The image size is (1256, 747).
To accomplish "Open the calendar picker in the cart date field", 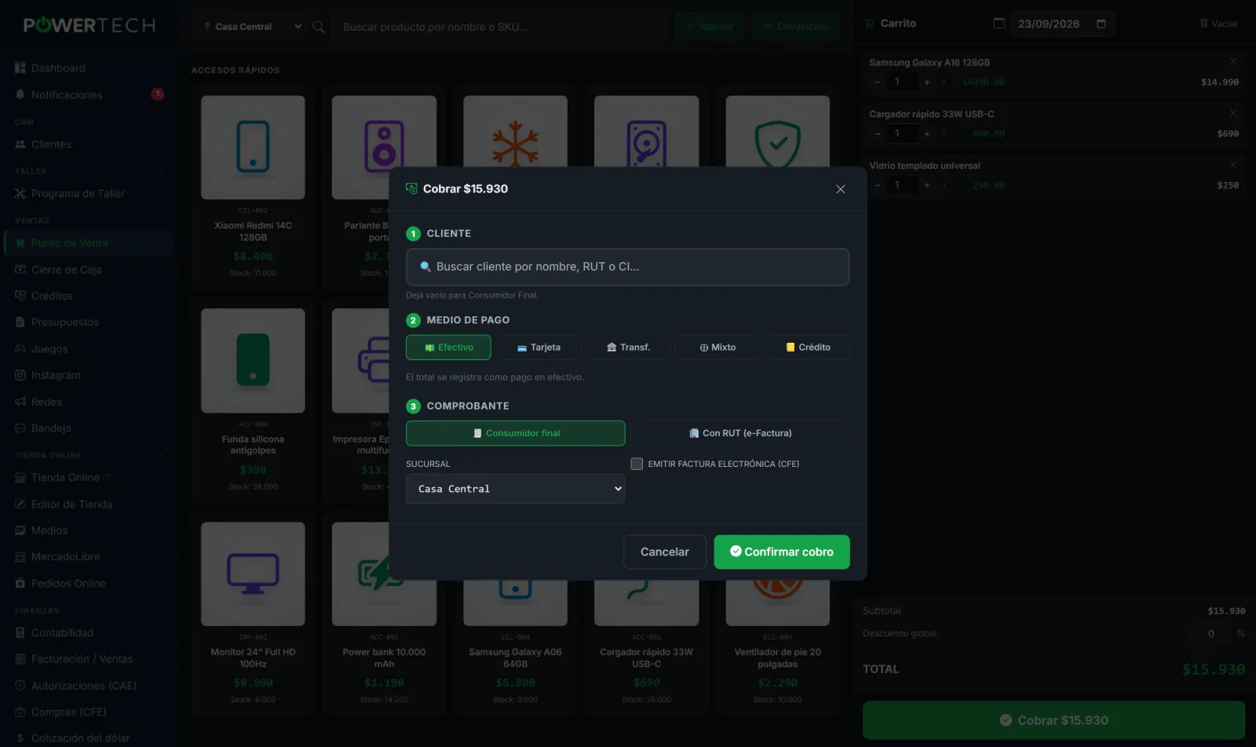I will [1101, 24].
